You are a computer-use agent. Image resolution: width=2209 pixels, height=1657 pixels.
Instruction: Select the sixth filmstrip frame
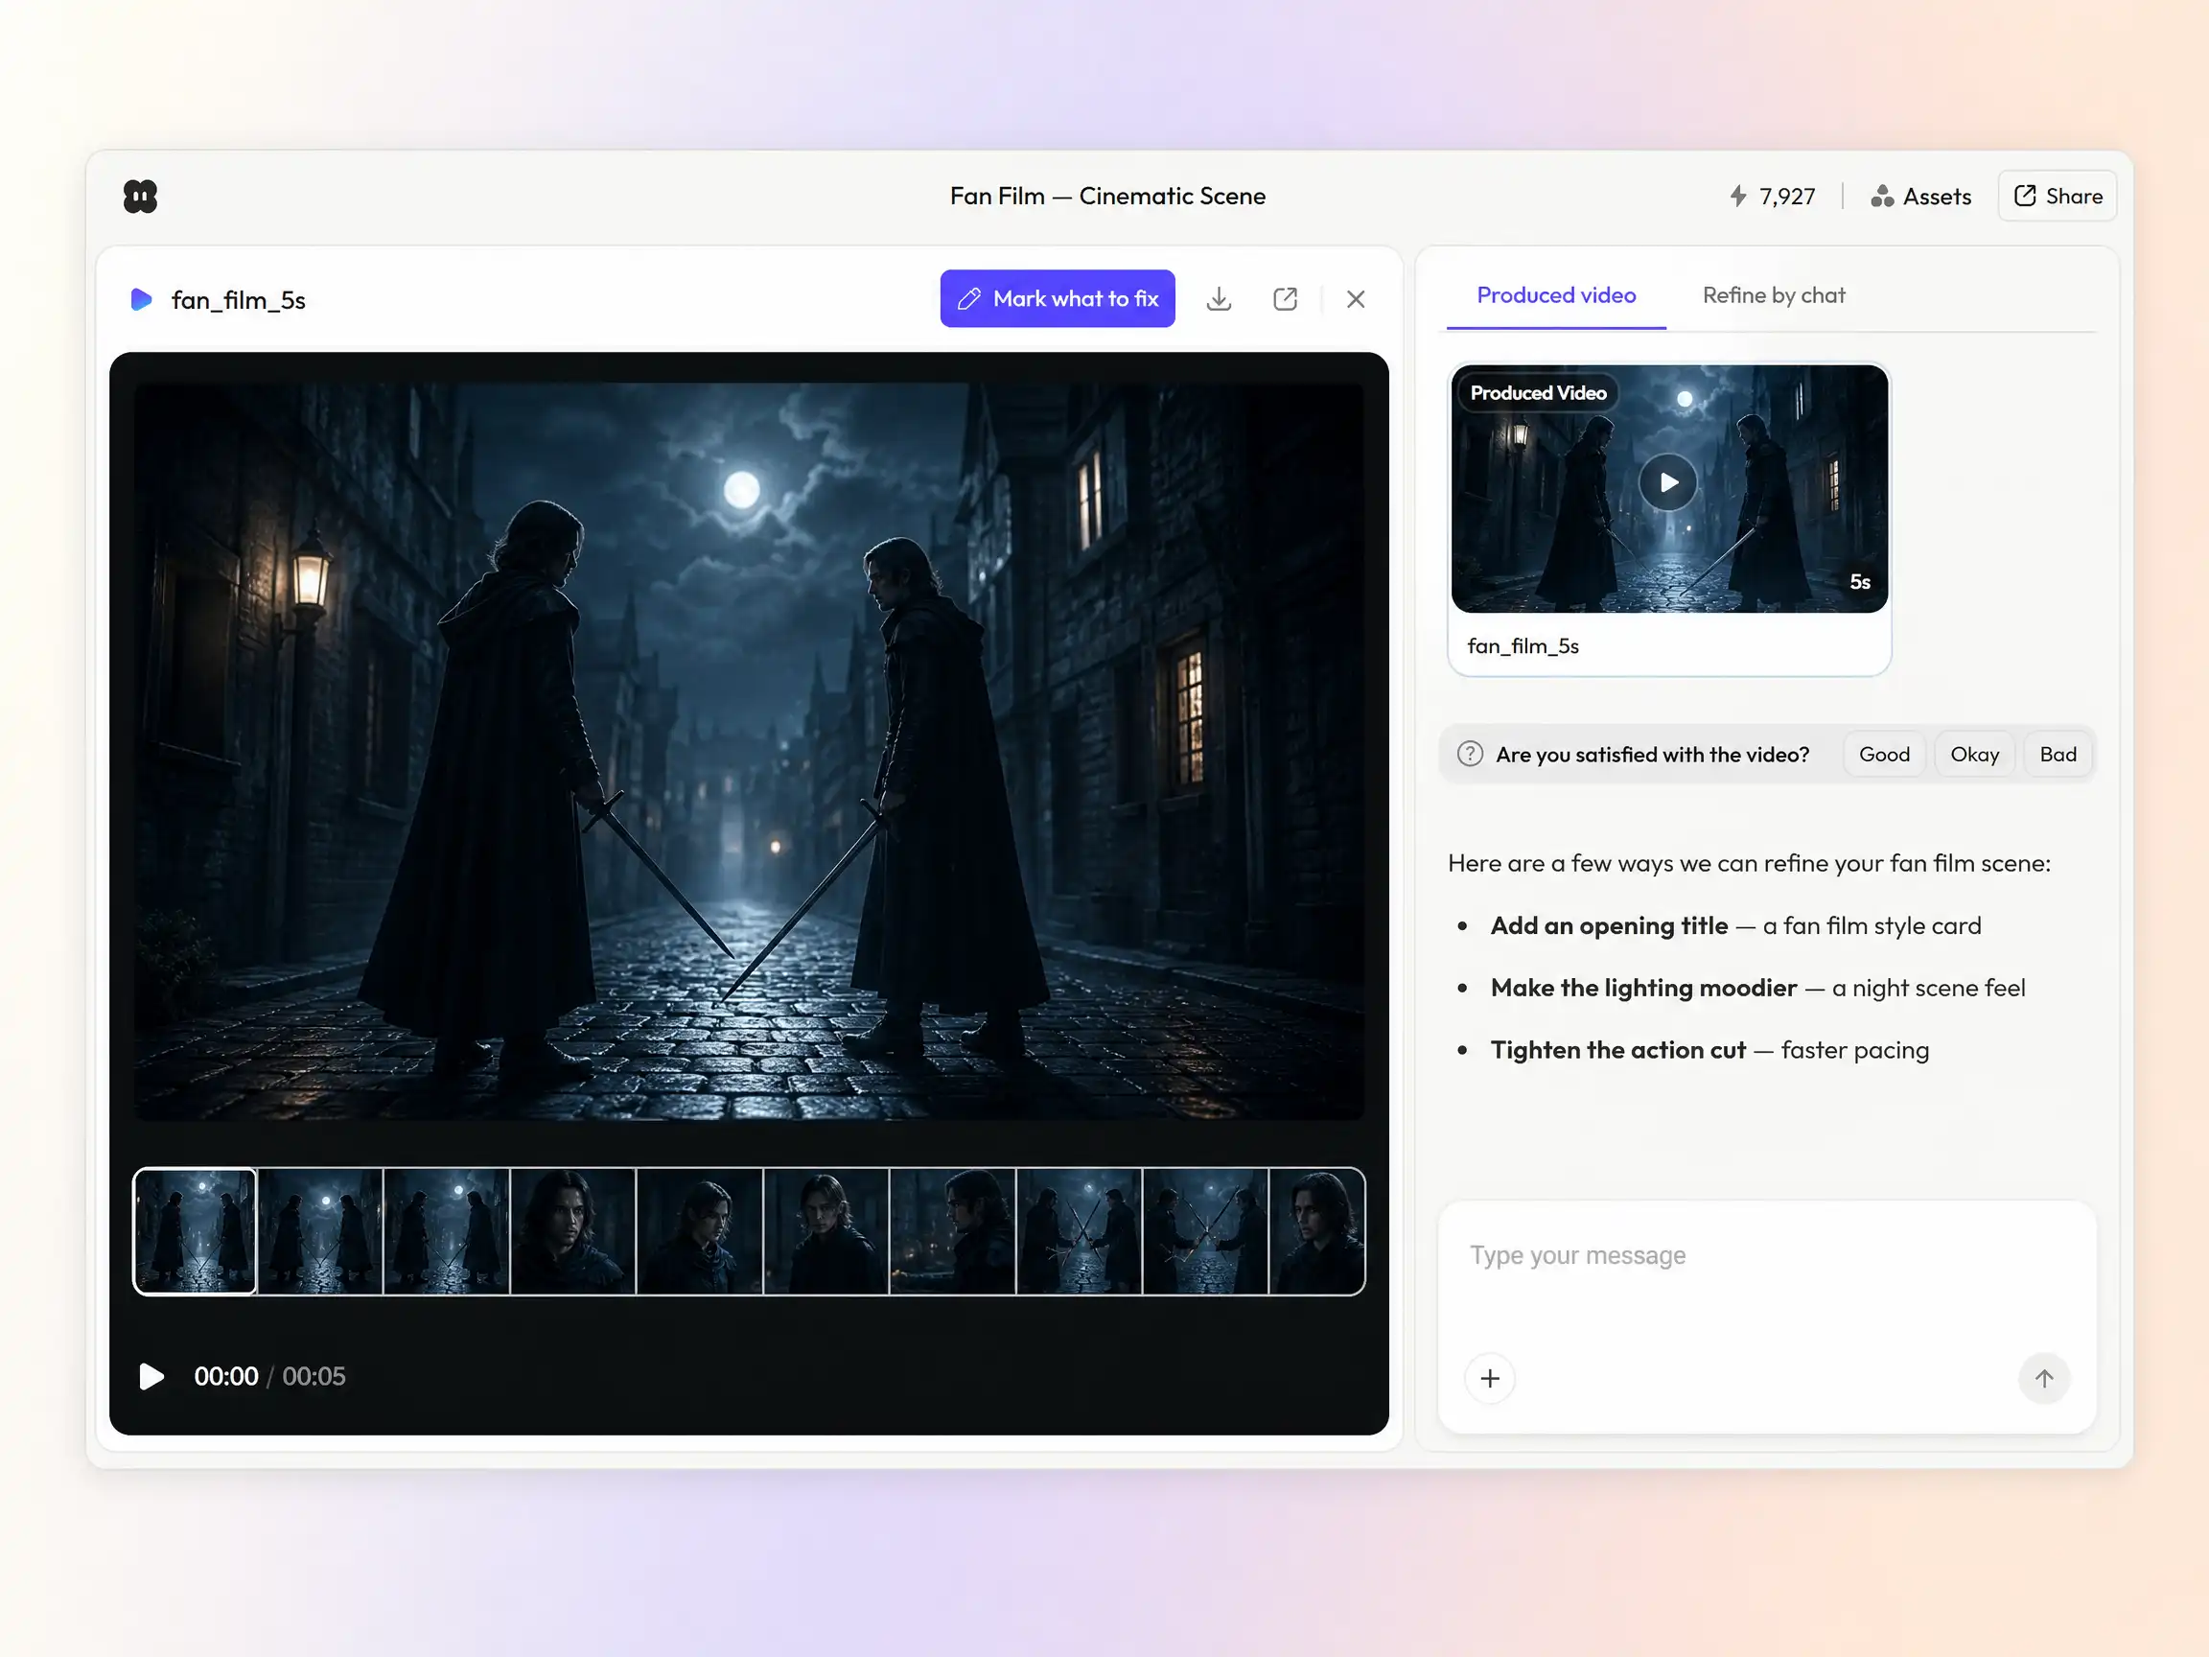(x=825, y=1230)
